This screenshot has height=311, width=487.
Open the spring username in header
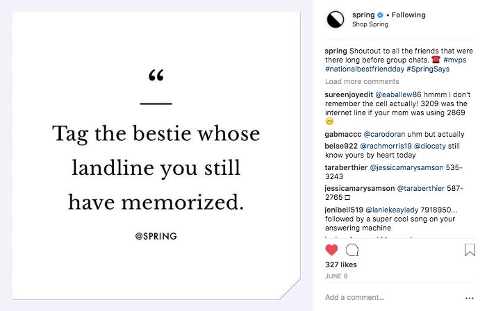[363, 15]
